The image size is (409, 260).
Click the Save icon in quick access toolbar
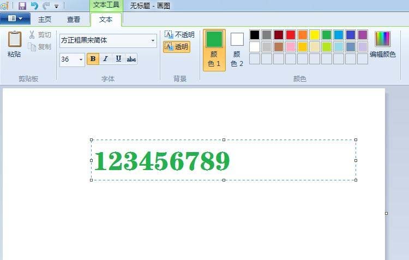(22, 5)
